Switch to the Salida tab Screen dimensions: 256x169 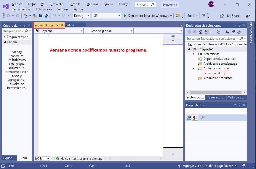click(70, 25)
